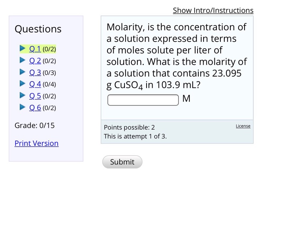Submit the molarity answer

coord(122,162)
